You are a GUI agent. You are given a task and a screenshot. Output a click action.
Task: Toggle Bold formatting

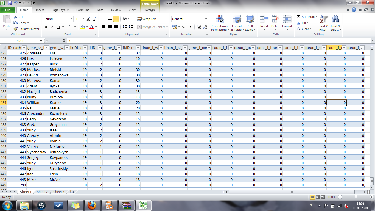(46, 27)
